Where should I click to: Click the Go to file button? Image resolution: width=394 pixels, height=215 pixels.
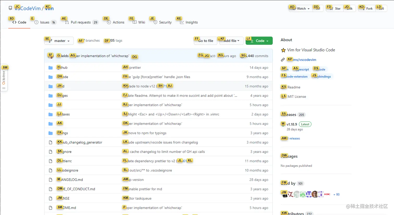pos(206,41)
